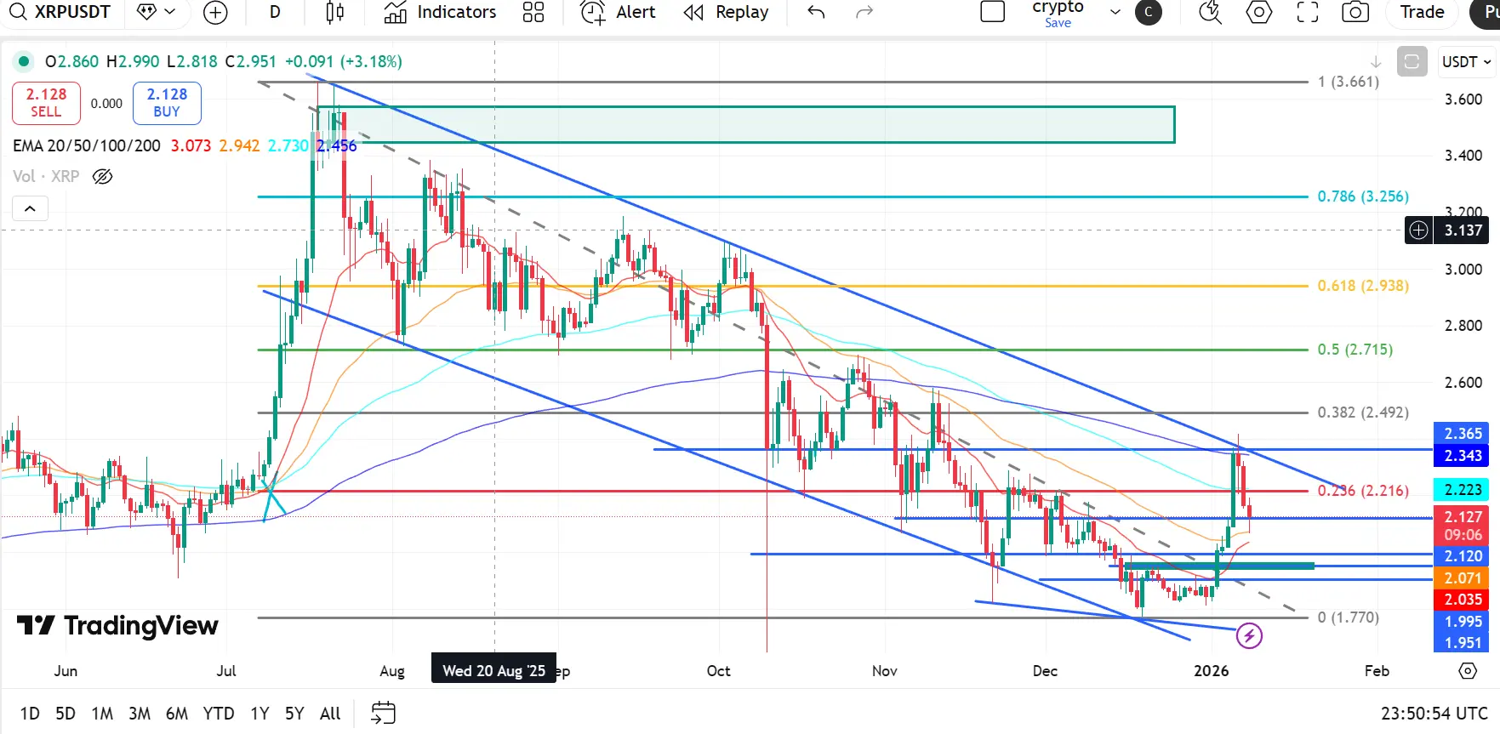Click the Fibonacci 0.618 (2.938) label
This screenshot has width=1500, height=734.
click(1363, 286)
